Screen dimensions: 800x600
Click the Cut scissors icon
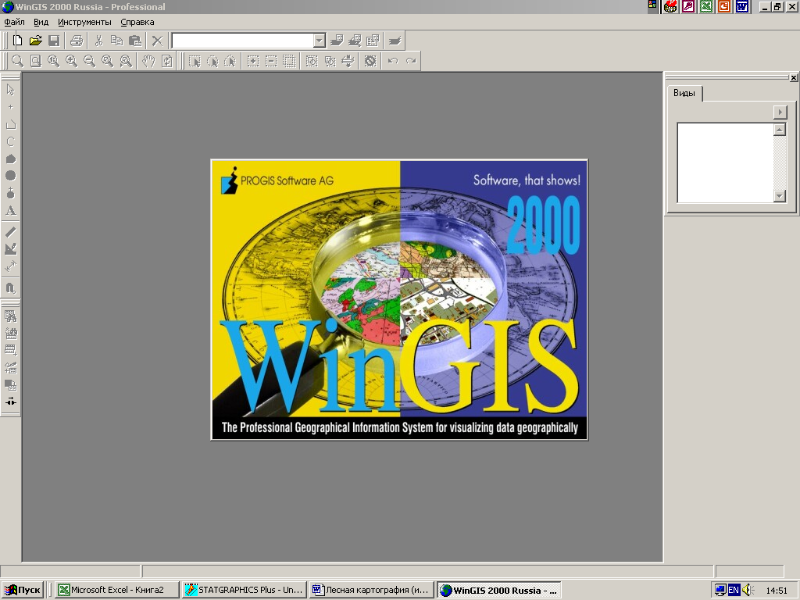click(99, 41)
